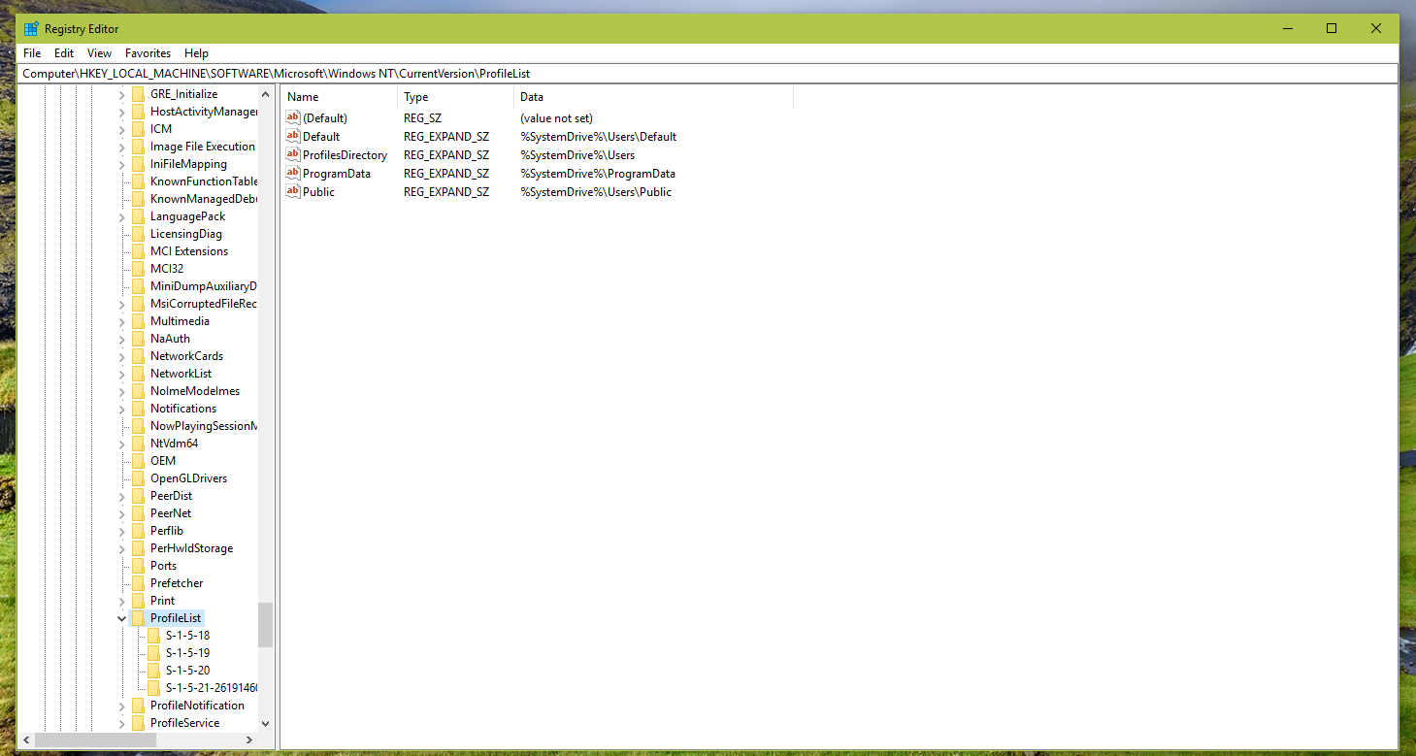1416x756 pixels.
Task: Select the KnownFunctionTable key
Action: point(203,181)
